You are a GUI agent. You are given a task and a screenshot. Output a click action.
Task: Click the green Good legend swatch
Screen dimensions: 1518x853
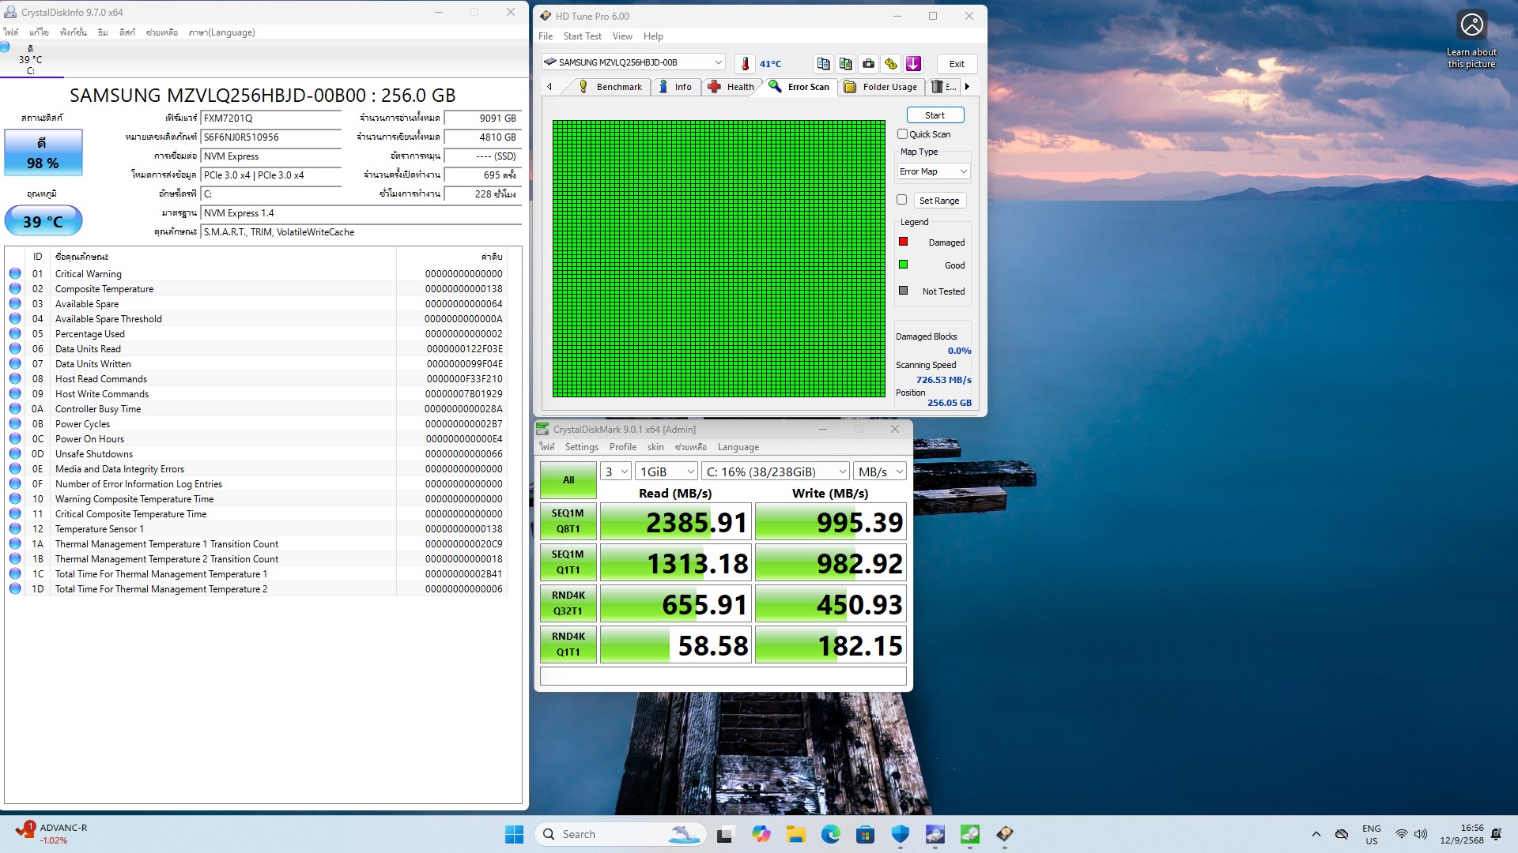903,265
